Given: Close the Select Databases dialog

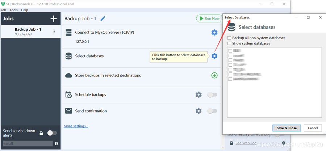Looking at the screenshot, I should click(320, 18).
